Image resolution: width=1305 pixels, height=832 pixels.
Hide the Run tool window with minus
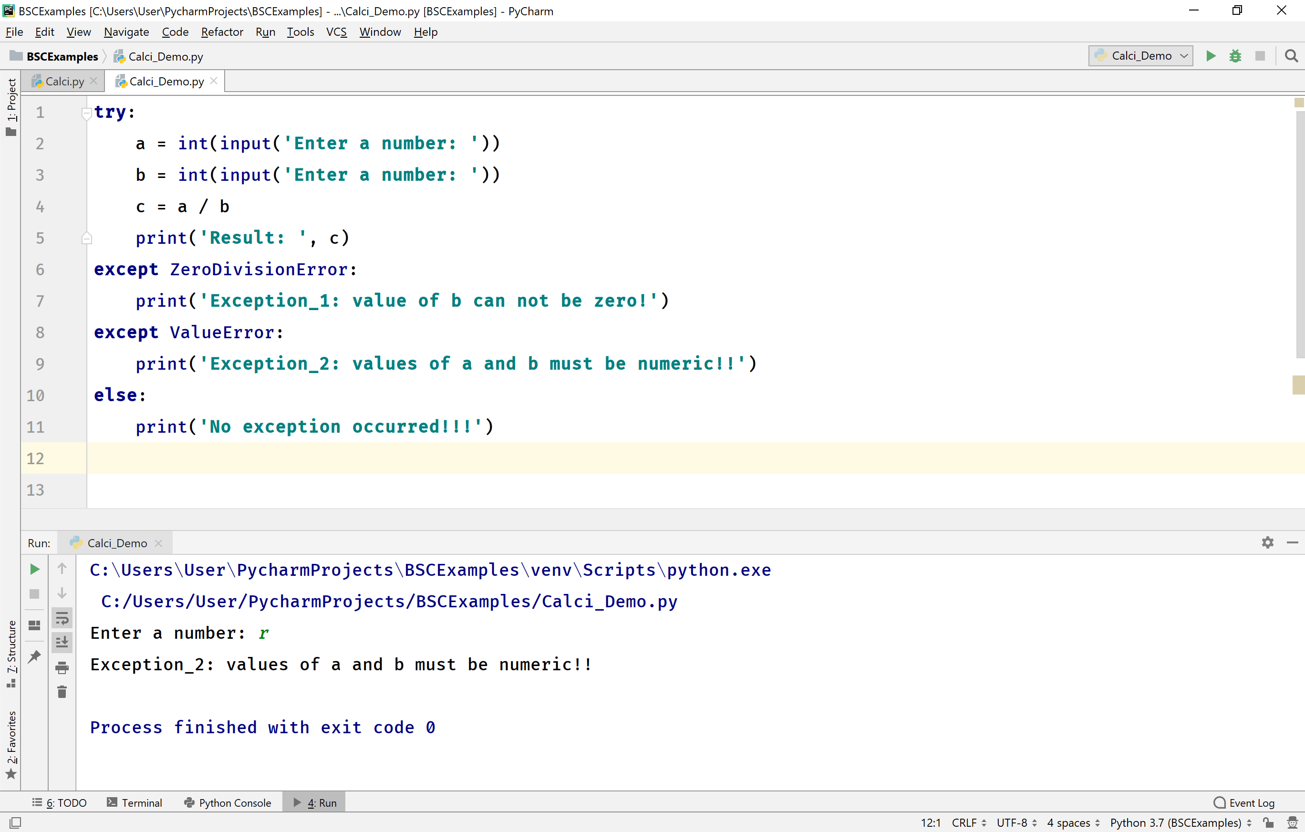[1292, 542]
